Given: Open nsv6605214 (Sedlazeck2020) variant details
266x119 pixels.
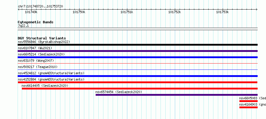Looking at the screenshot, I should (x=41, y=54).
